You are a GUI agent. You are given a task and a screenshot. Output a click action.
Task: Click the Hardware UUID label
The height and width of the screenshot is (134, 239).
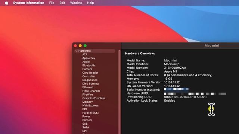[x=138, y=93]
